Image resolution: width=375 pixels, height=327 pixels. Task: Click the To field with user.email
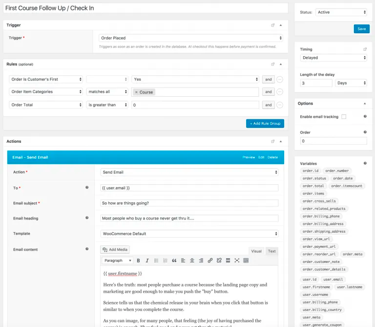(189, 188)
